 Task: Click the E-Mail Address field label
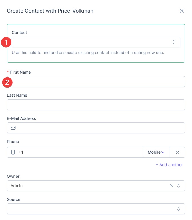point(21,118)
